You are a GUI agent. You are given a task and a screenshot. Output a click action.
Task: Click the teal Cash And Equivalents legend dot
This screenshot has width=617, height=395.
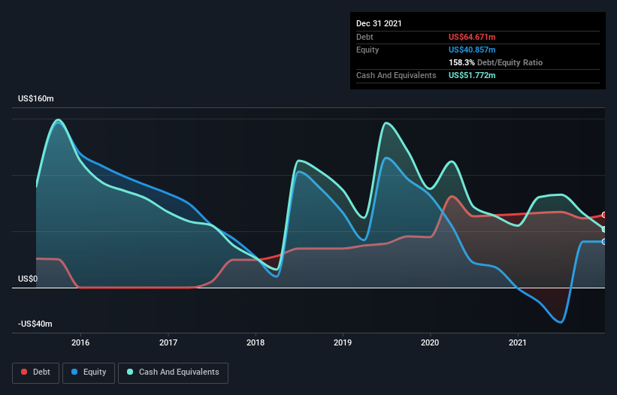pyautogui.click(x=130, y=372)
